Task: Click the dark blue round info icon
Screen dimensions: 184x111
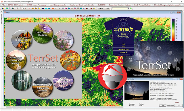Action: coord(43,8)
